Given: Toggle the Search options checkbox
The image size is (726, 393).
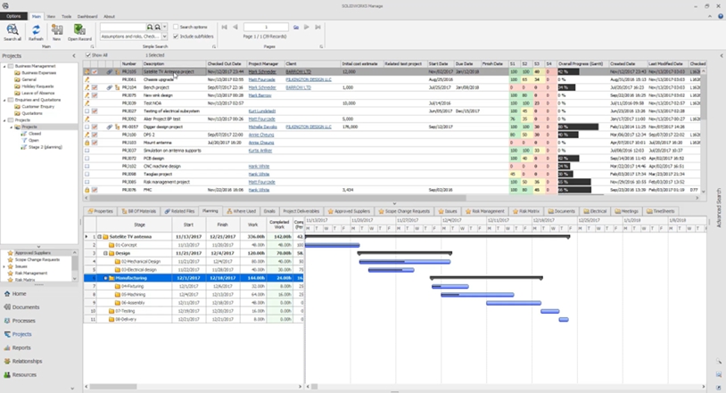Looking at the screenshot, I should (x=176, y=27).
